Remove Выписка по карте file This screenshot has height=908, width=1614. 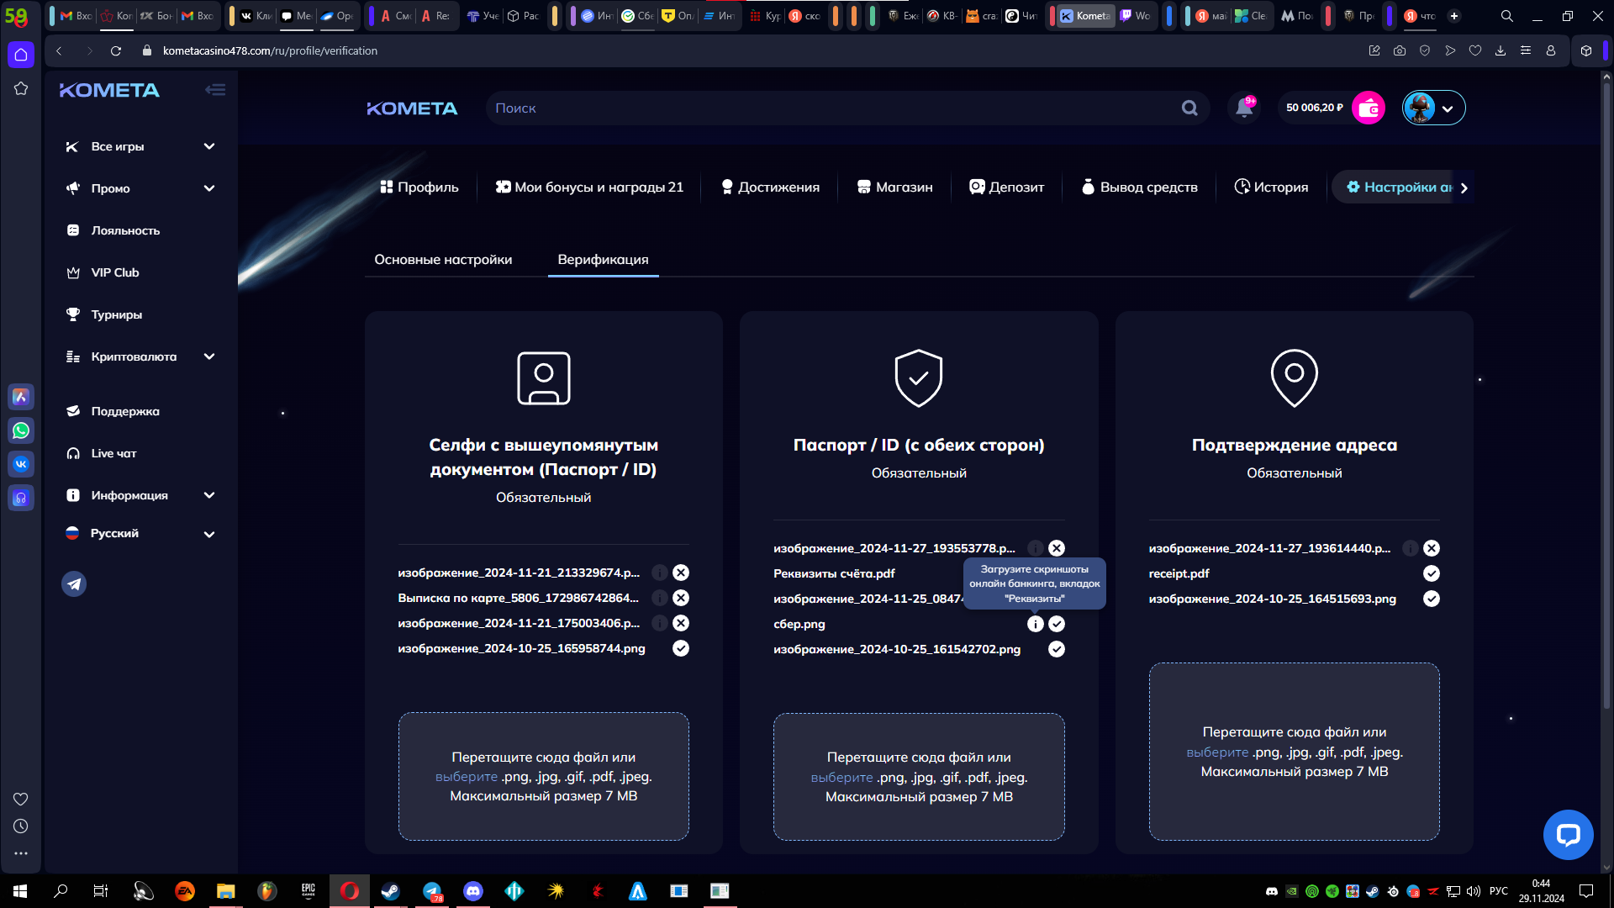pos(681,598)
